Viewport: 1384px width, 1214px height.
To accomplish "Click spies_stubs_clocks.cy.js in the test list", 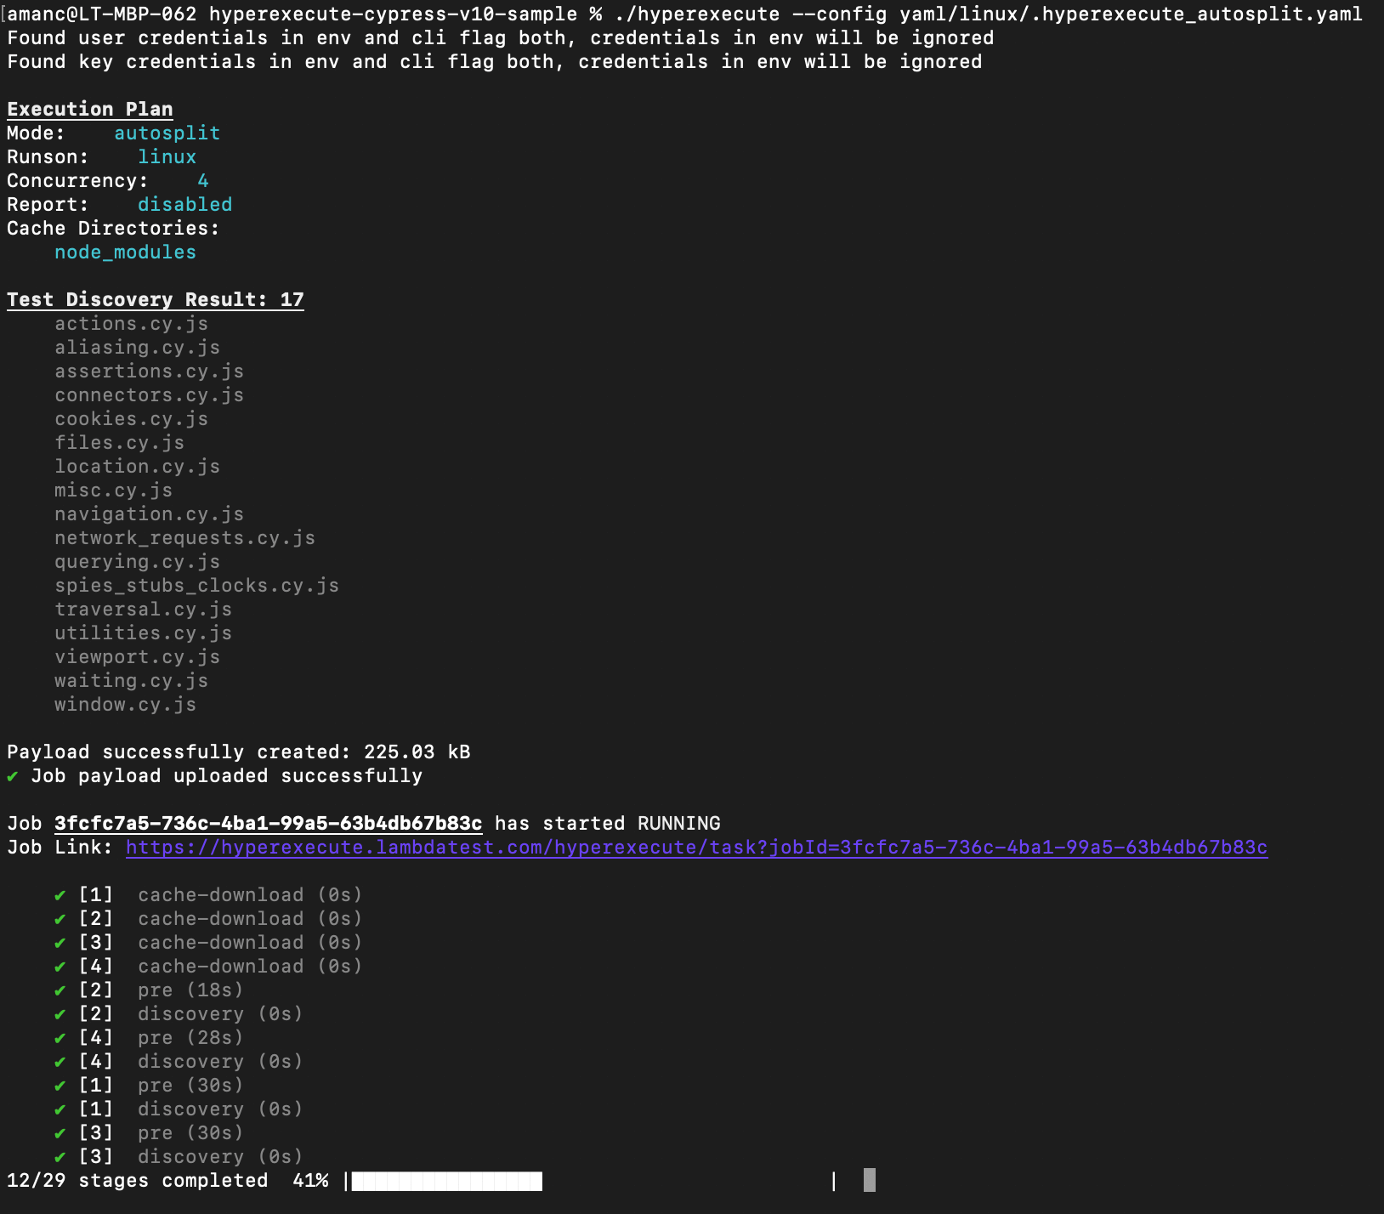I will [x=196, y=586].
